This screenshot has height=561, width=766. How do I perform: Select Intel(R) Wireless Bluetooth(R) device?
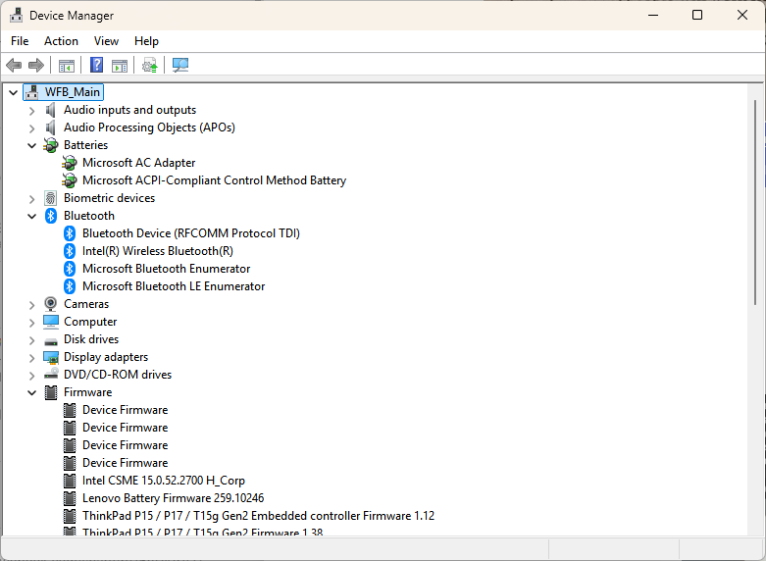click(157, 251)
